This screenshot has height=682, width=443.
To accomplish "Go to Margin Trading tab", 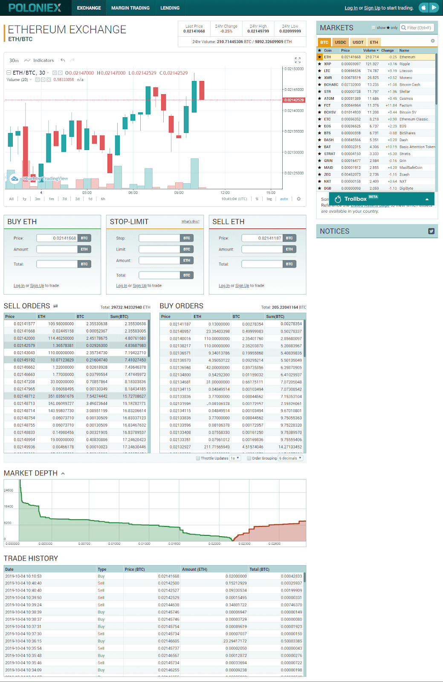I will (x=130, y=8).
